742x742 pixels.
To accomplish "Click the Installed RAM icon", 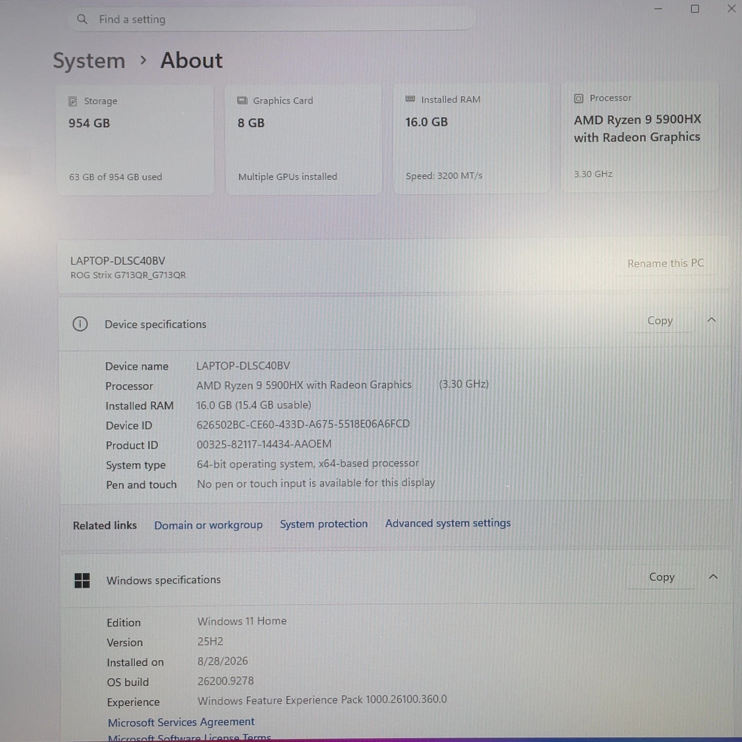I will coord(410,99).
